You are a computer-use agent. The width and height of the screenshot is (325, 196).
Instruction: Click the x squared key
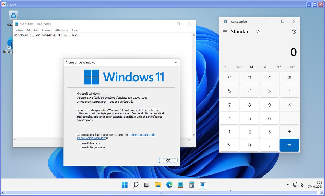[x=249, y=91]
